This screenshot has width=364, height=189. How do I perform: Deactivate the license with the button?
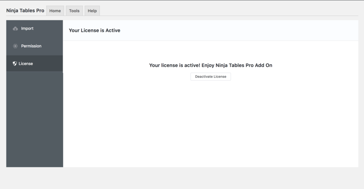pyautogui.click(x=210, y=77)
